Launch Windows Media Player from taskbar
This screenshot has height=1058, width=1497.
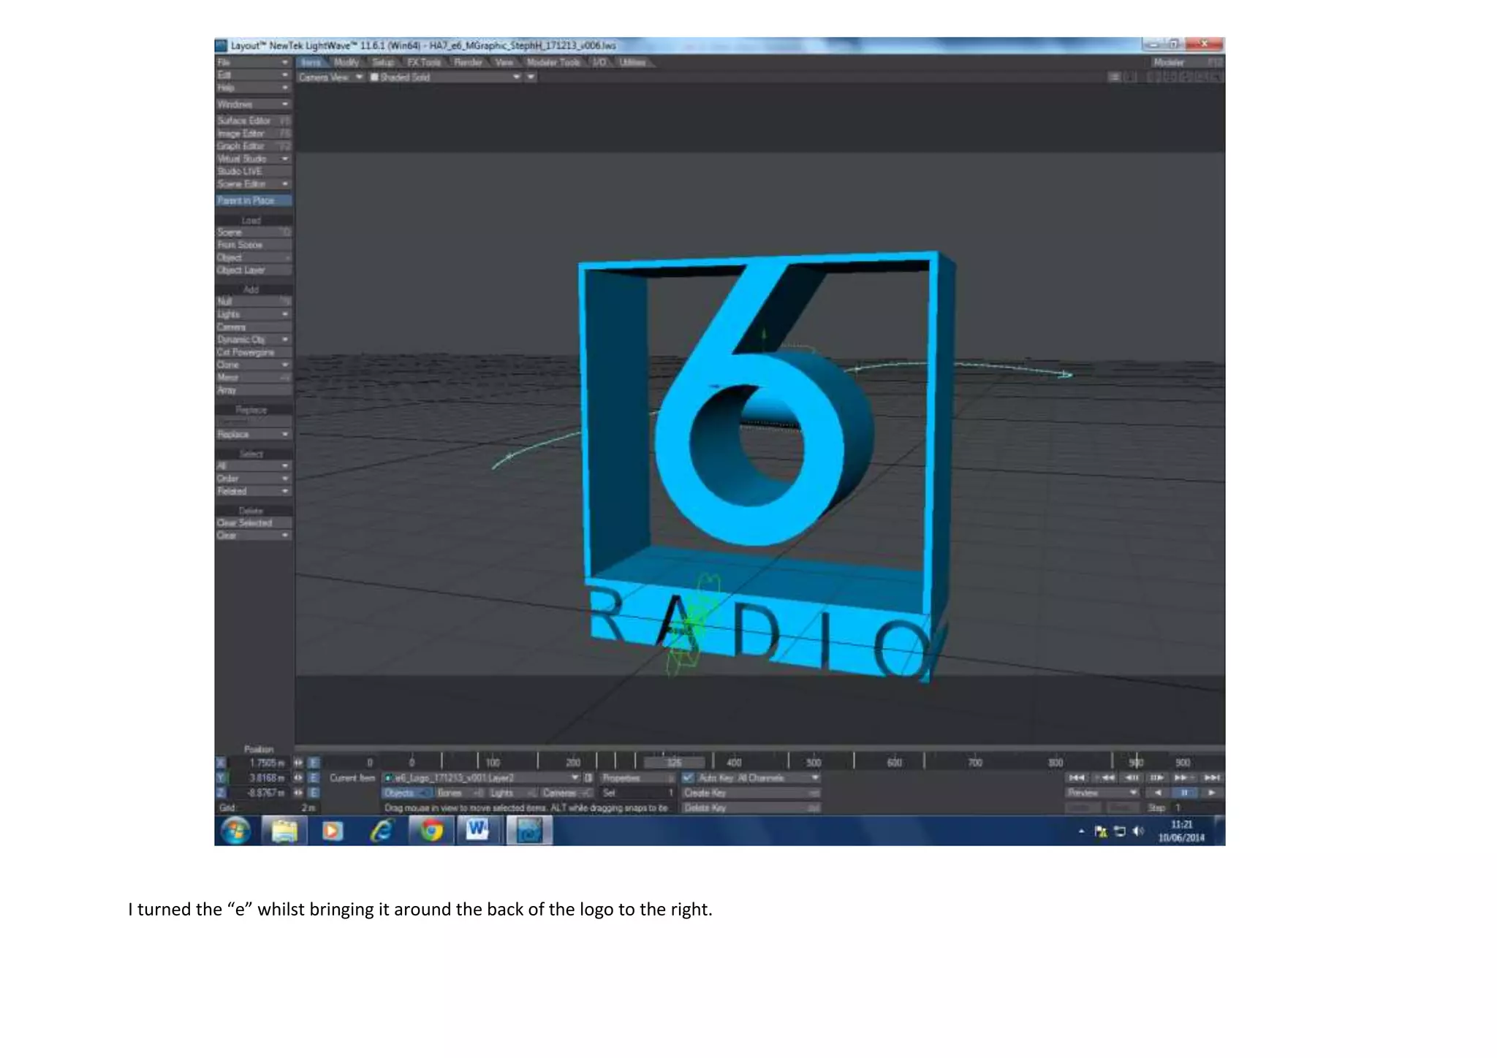[x=333, y=831]
